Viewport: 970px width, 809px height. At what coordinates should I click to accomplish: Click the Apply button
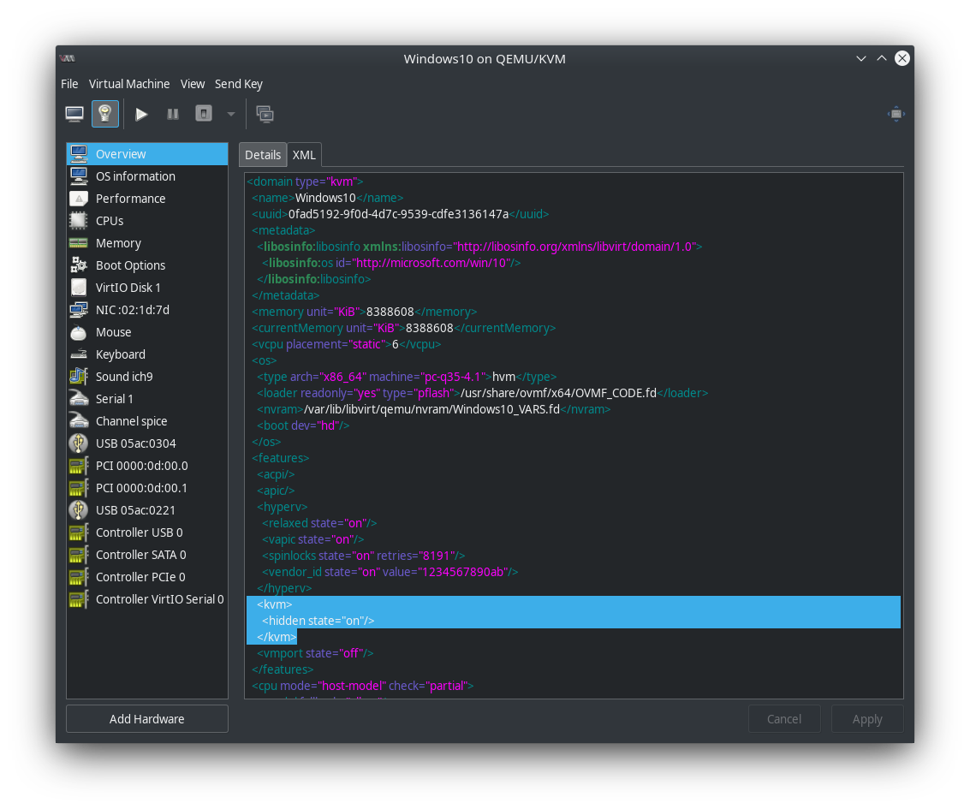(867, 719)
